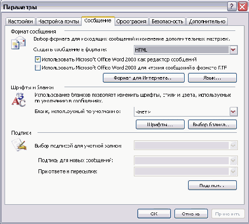Viewport: 249px width, 224px height.
Task: Click the Подписи section heading
Action: [x=21, y=133]
